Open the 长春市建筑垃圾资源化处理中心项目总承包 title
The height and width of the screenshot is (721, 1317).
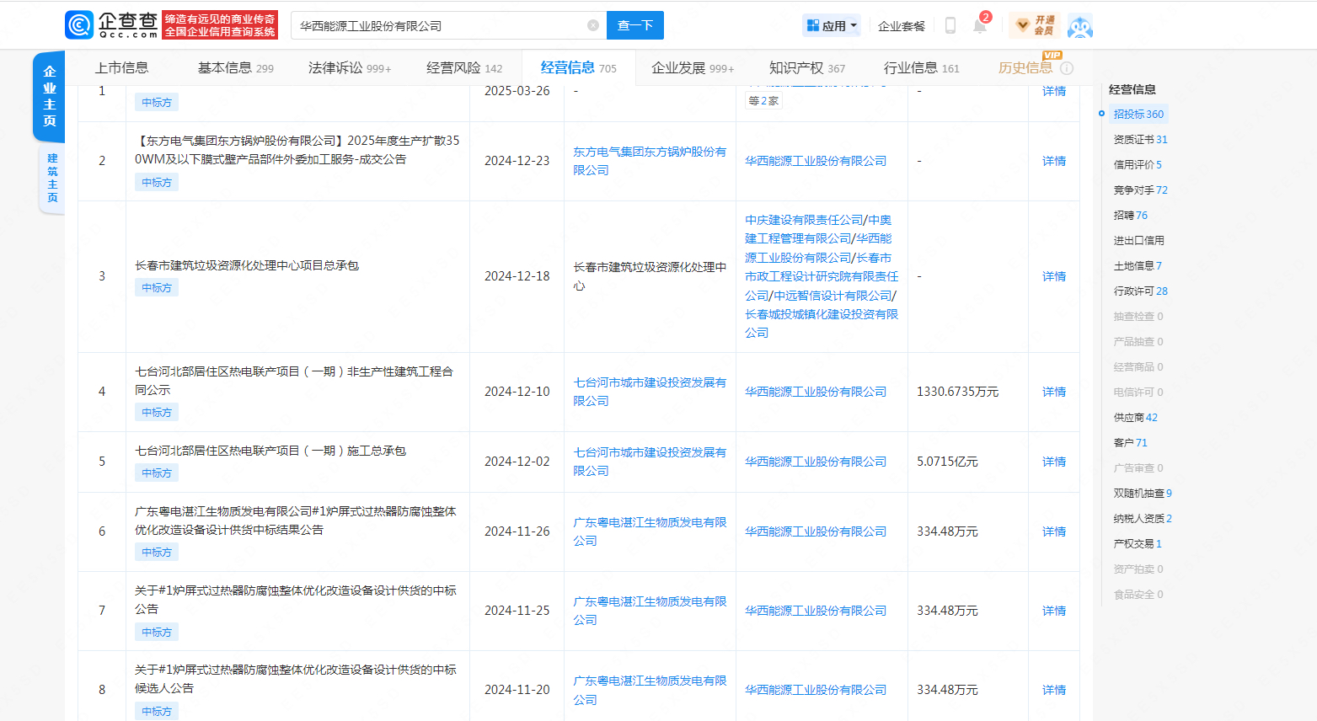click(247, 265)
